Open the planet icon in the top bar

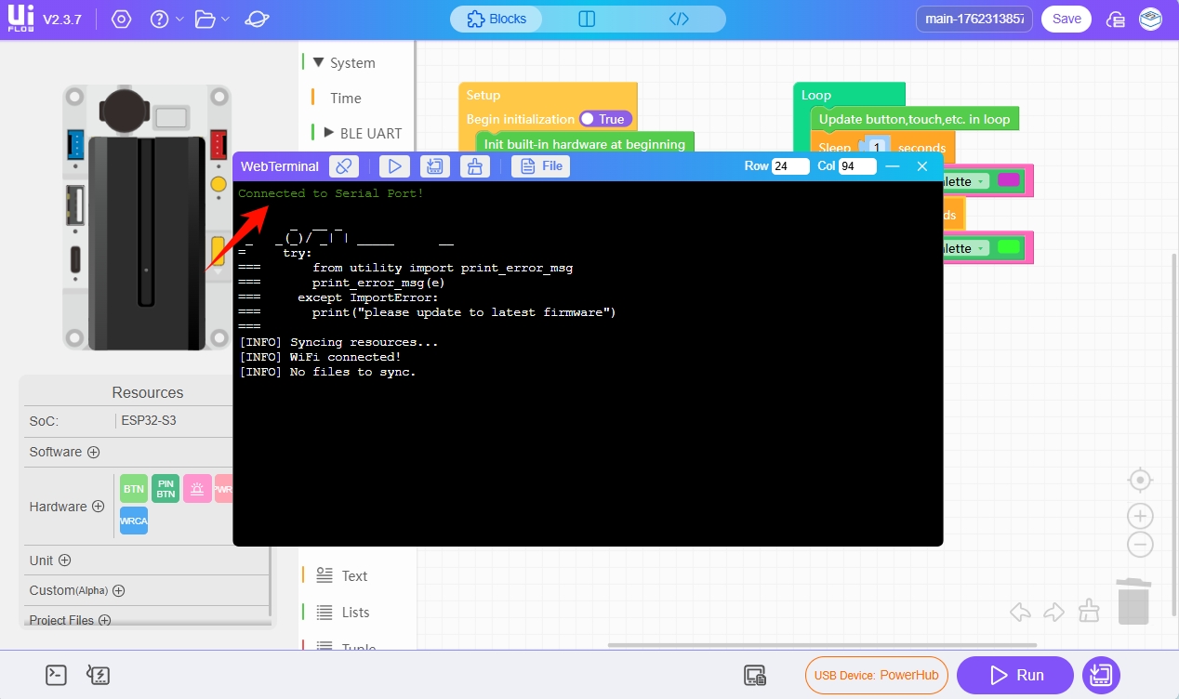(x=258, y=20)
